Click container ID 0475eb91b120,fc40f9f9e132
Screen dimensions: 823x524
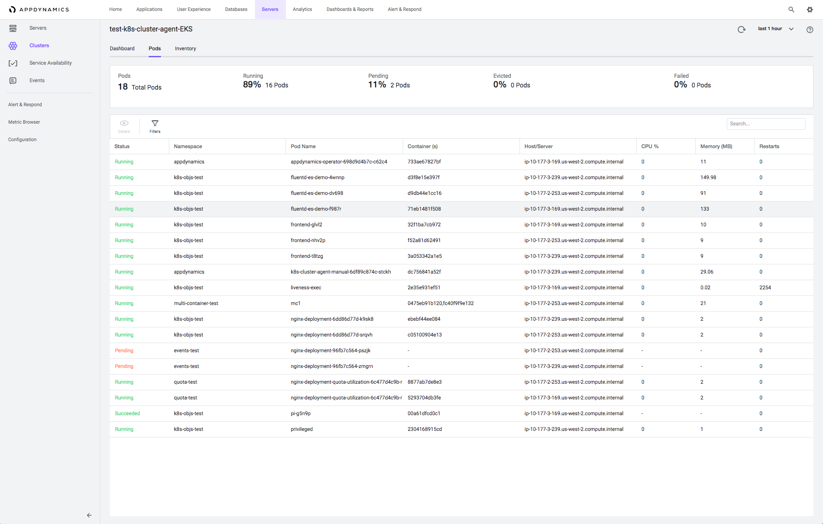tap(440, 303)
